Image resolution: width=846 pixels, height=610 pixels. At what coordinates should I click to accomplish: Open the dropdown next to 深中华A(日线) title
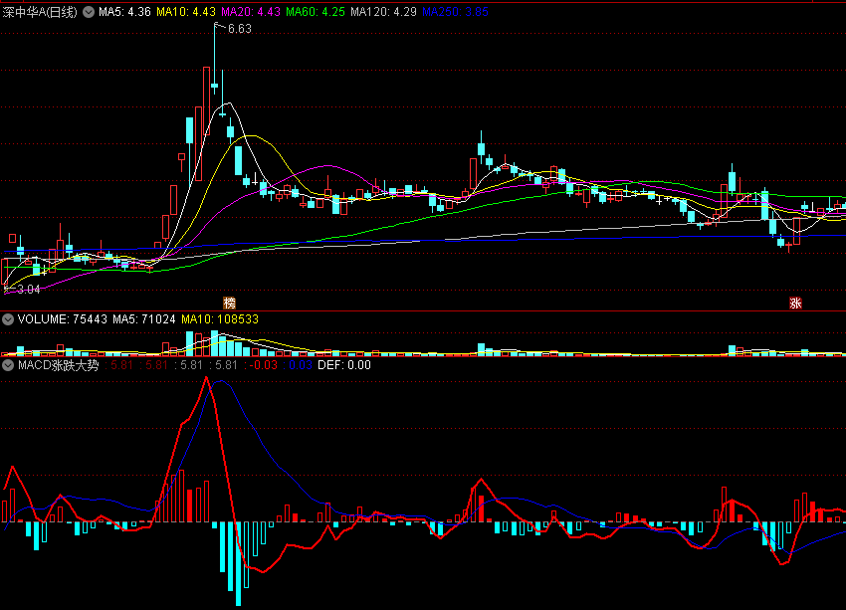coord(89,12)
